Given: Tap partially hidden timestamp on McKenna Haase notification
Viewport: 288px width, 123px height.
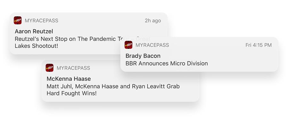Looking at the screenshot, I should coord(185,68).
